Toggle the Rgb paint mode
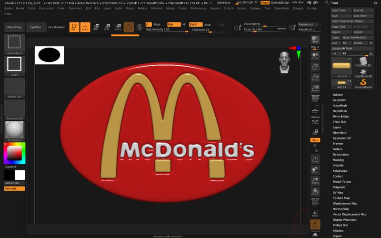Image resolution: width=381 pixels, height=238 pixels. (174, 25)
